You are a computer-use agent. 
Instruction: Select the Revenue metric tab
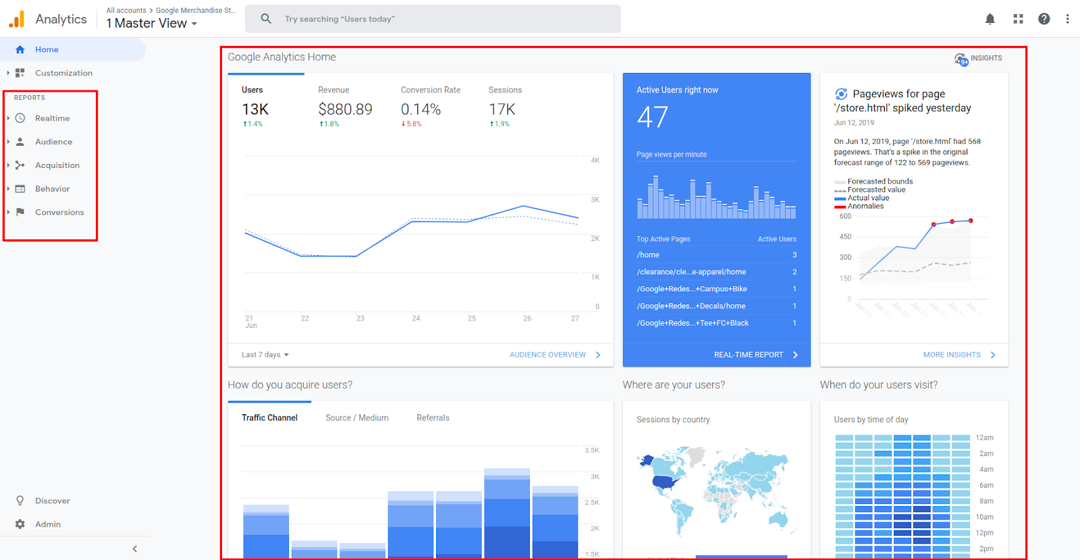click(345, 106)
